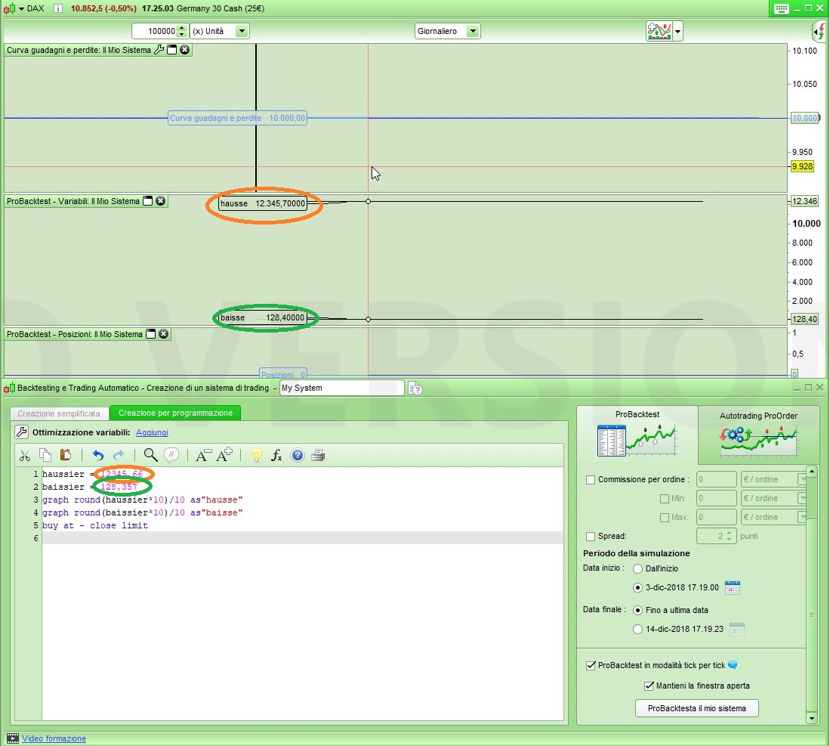This screenshot has width=830, height=746.
Task: Switch to Creazione semplificata tab
Action: 59,413
